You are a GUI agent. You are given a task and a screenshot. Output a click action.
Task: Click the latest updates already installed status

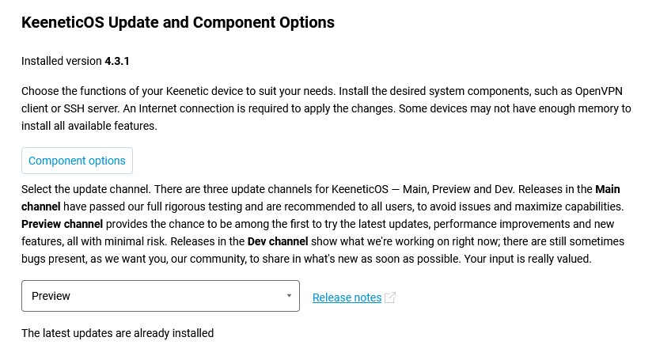click(117, 333)
